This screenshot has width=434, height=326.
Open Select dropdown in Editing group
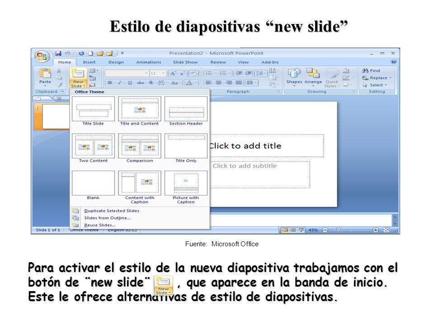coord(375,85)
